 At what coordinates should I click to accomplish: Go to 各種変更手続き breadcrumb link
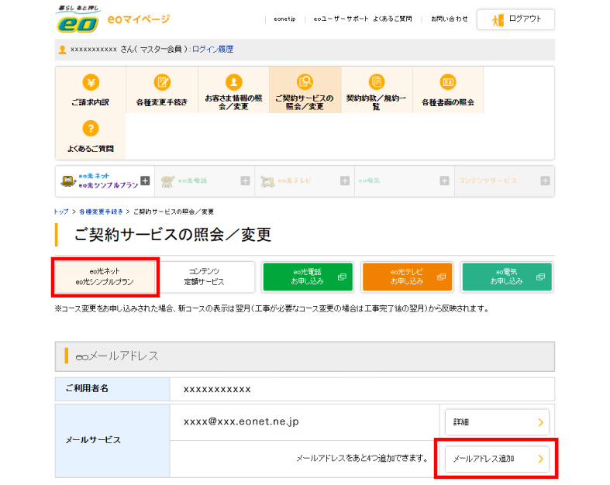(101, 212)
